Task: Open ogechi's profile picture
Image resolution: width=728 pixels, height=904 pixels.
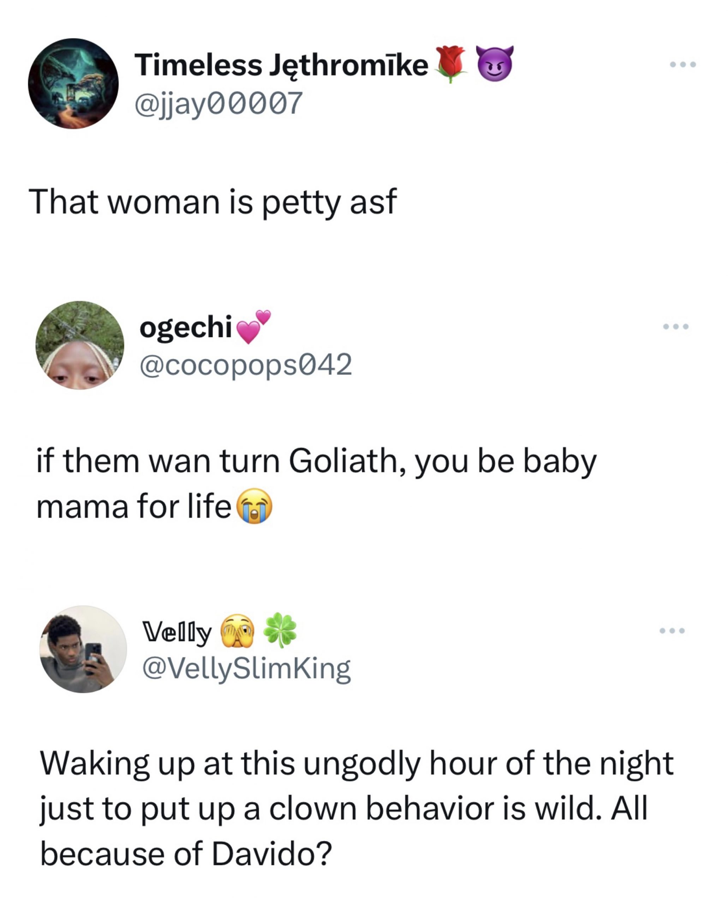Action: (x=80, y=345)
